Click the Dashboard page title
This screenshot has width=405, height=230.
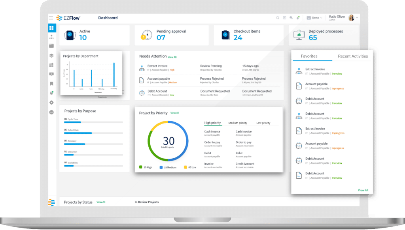[x=108, y=18]
